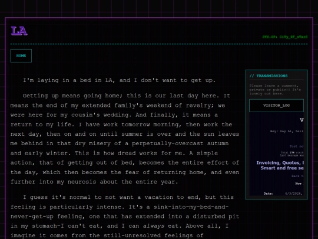318x239 pixels.
Task: Click the 'Hey! Say hi, tell' guestbook message
Action: (x=287, y=131)
